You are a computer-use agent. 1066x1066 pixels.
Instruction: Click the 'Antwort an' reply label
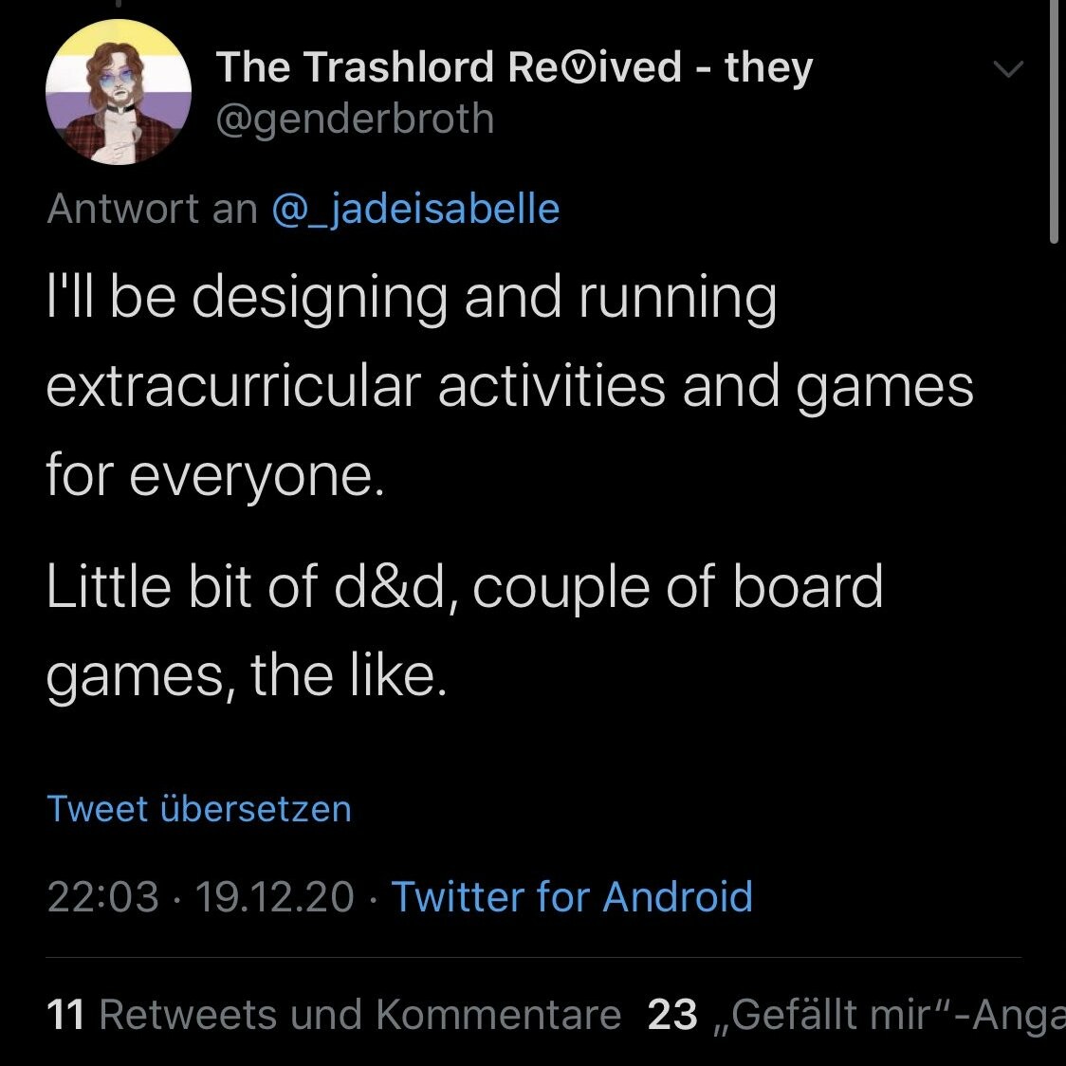152,209
